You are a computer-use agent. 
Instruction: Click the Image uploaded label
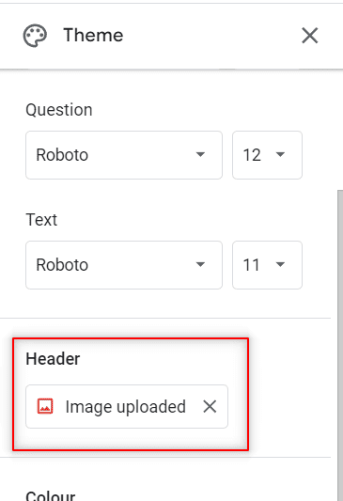pos(126,407)
